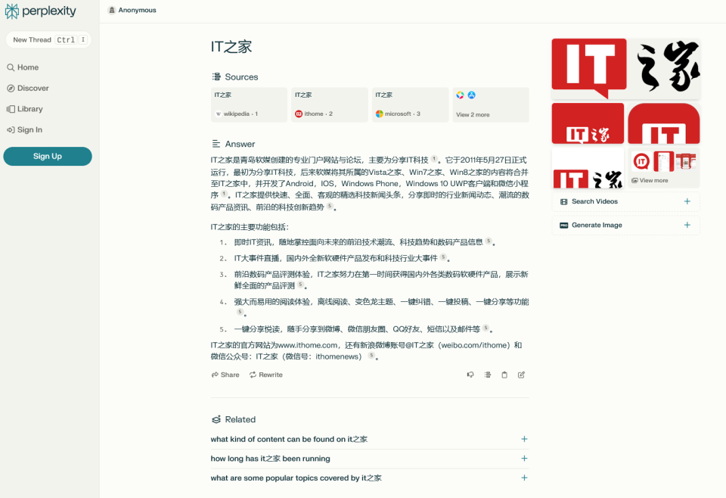Viewport: 726px width, 498px height.
Task: Click citation 5 after 科技行业大事件
Action: [443, 257]
